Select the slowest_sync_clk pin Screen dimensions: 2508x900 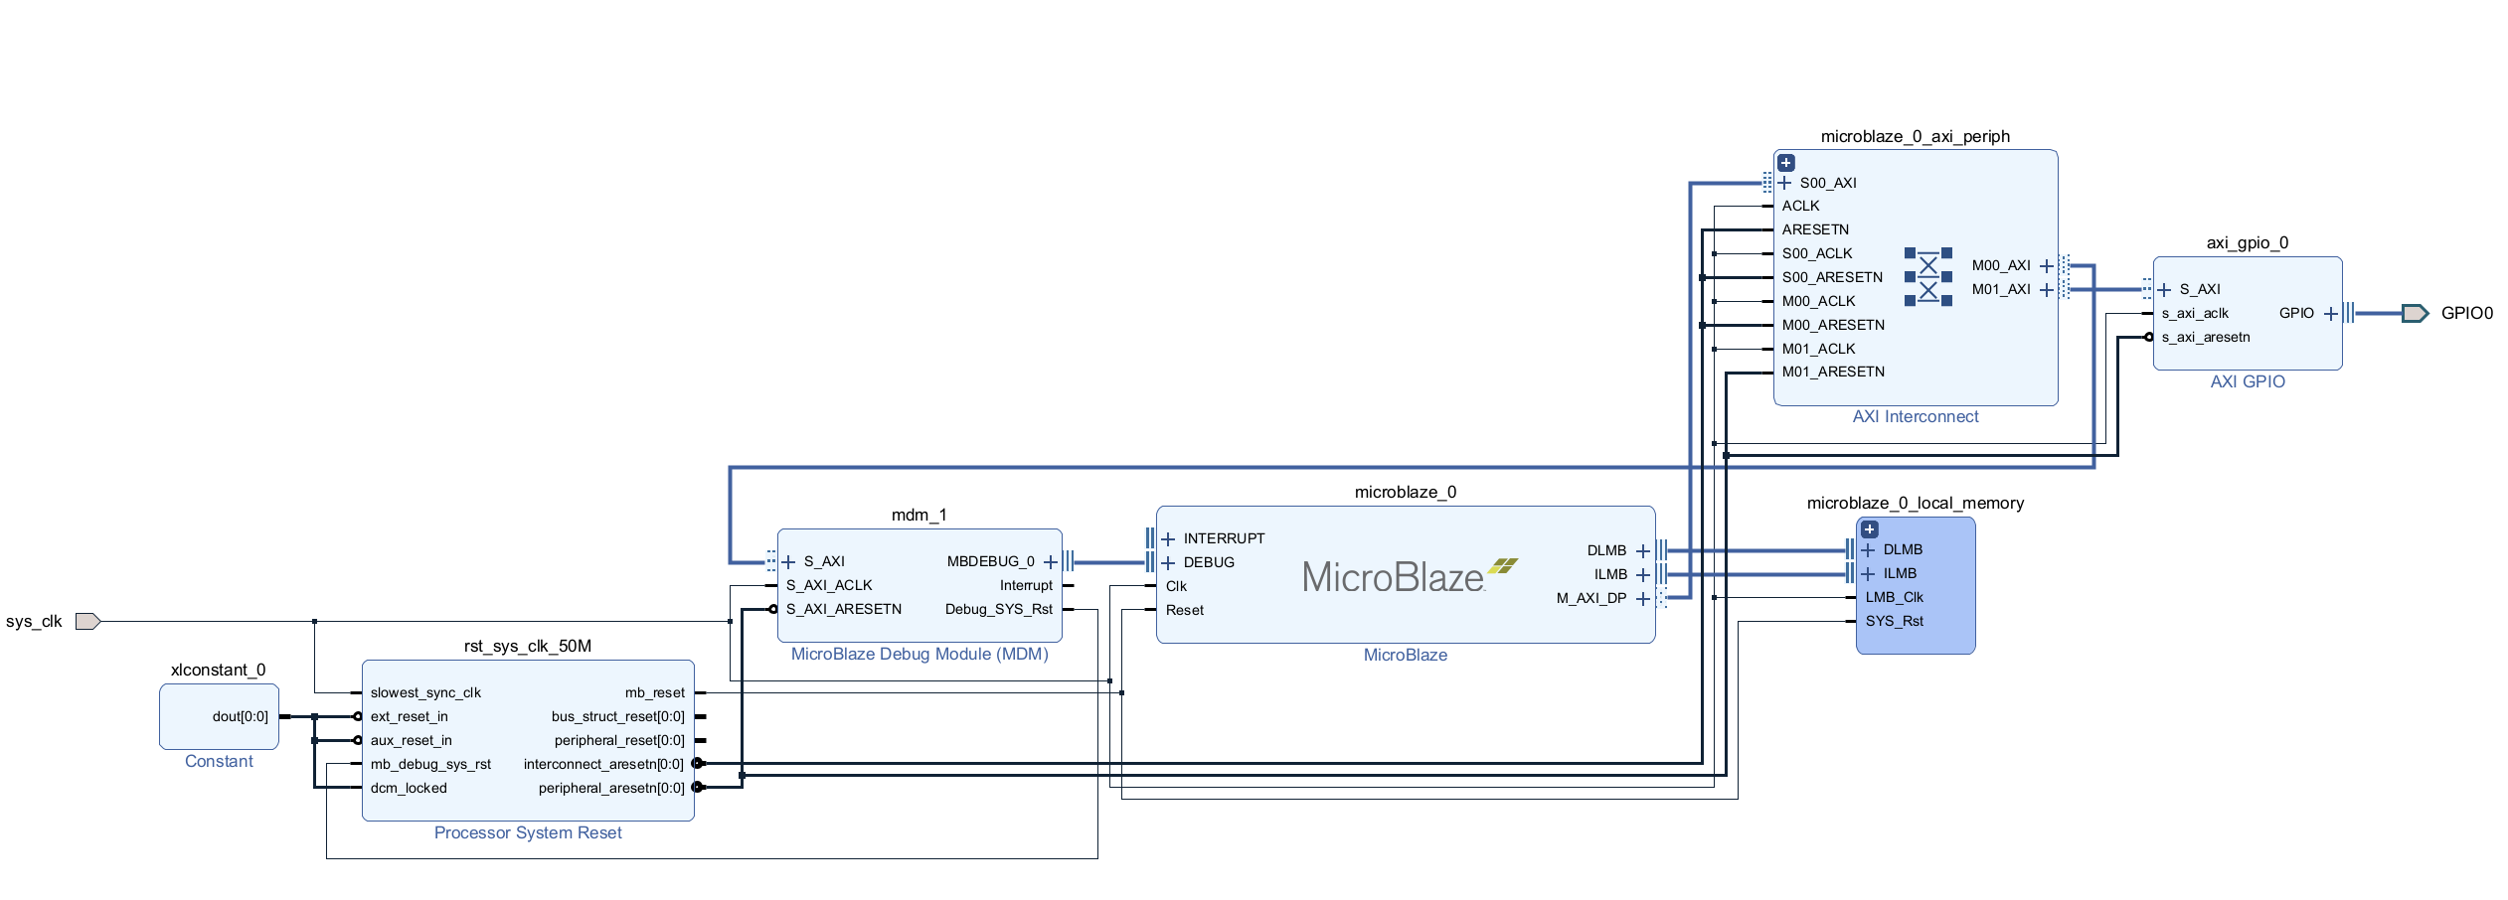(x=425, y=693)
